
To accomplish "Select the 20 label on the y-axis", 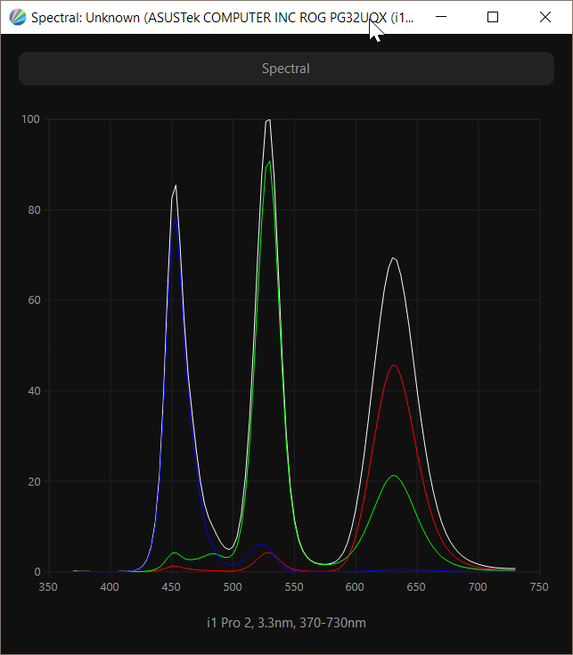I will coord(35,481).
